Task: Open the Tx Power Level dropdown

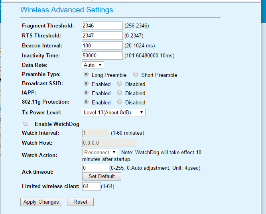Action: click(114, 113)
